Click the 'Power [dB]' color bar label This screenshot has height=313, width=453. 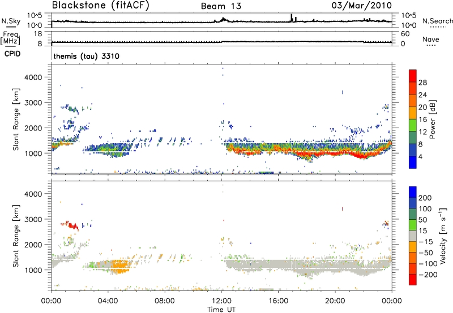pos(432,119)
